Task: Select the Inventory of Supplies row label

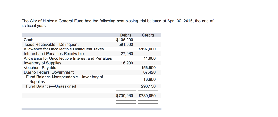Action: coord(43,63)
